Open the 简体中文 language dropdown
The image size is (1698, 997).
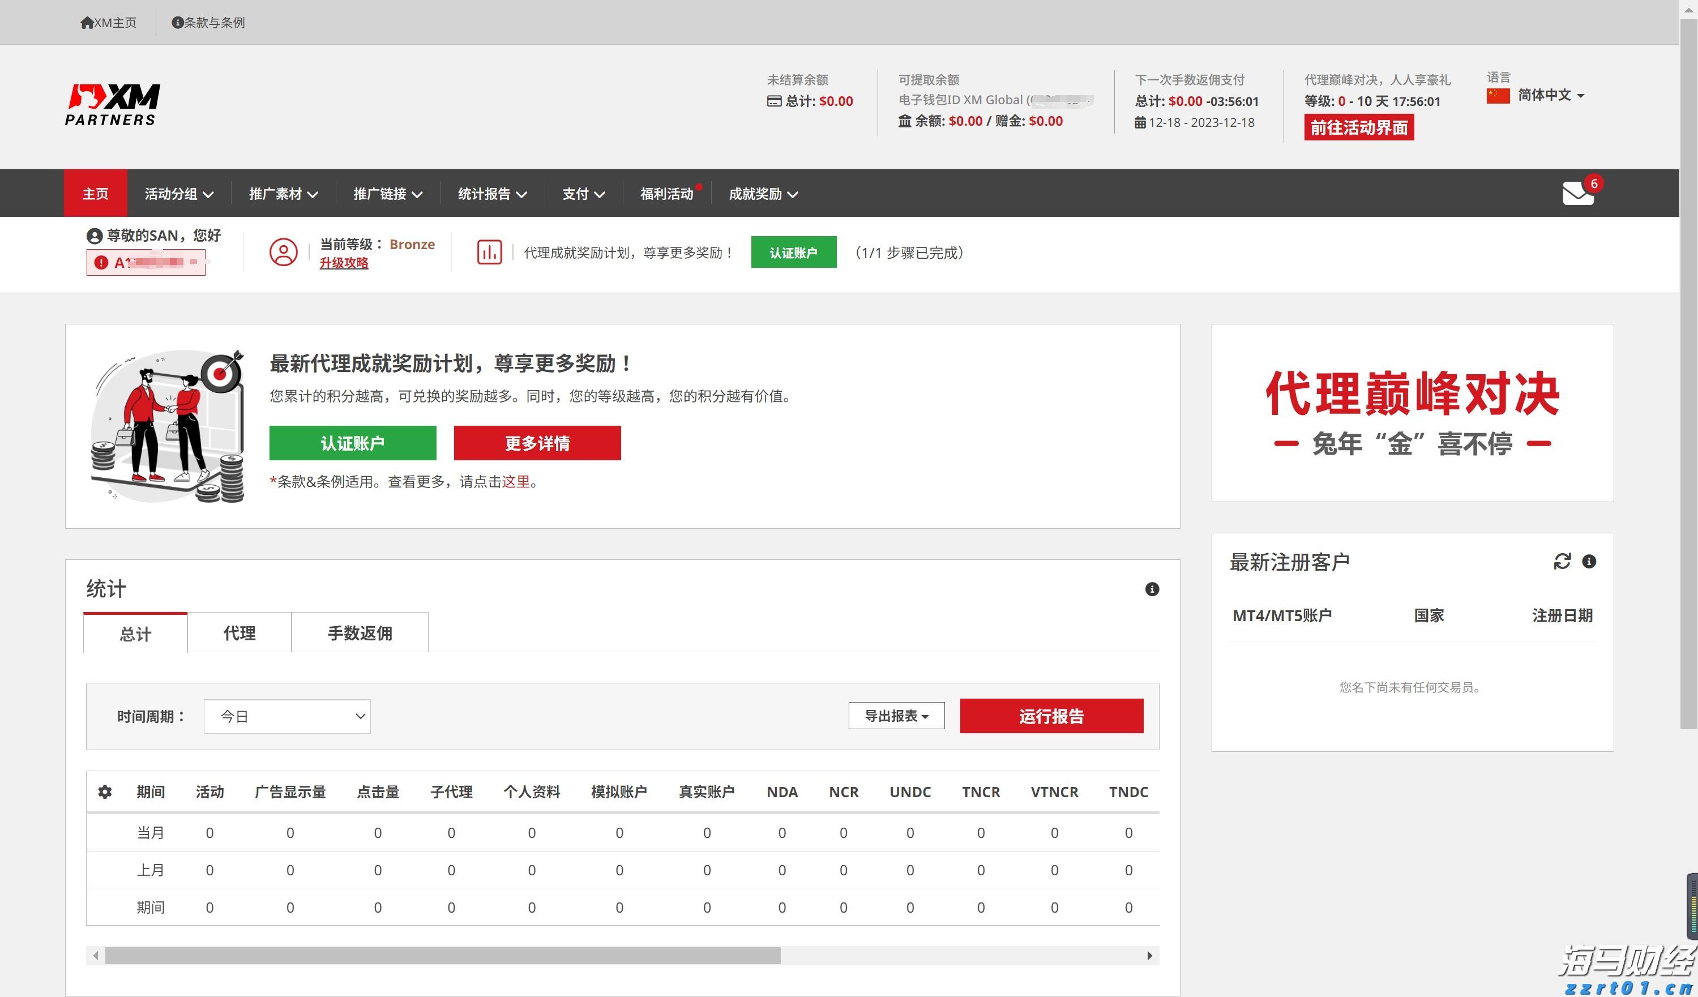click(x=1546, y=95)
